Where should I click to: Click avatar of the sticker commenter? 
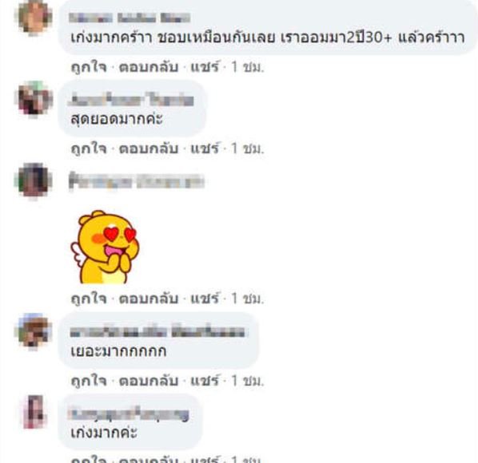click(34, 181)
